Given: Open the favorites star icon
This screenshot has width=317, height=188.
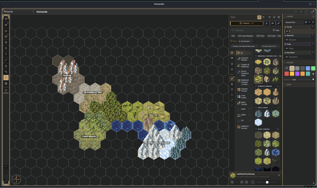Looking at the screenshot, I should [x=232, y=69].
